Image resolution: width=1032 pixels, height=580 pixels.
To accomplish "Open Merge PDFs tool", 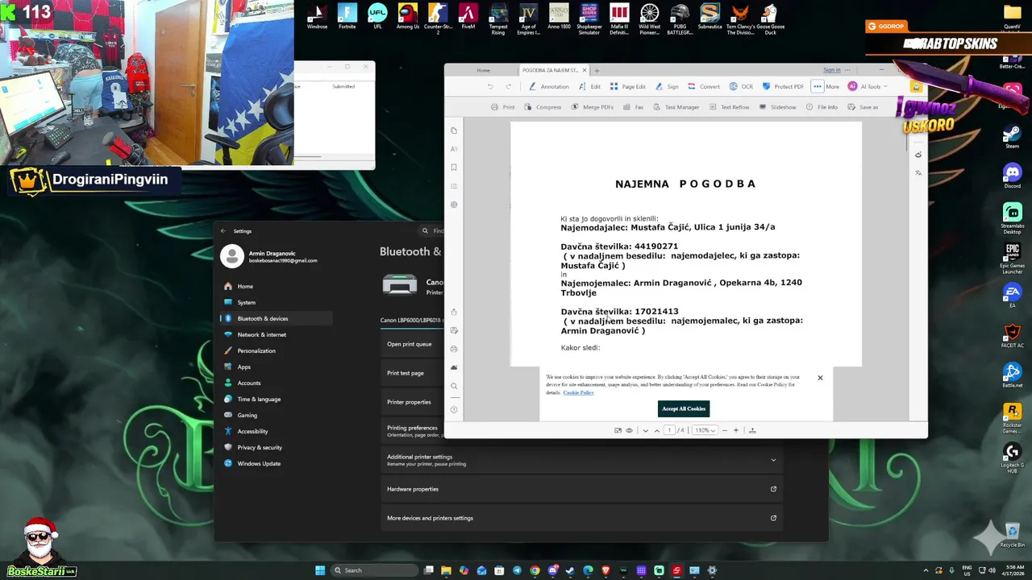I will click(592, 107).
